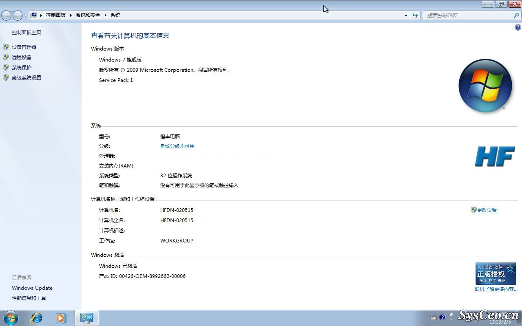Viewport: 522px width, 326px height.
Task: Expand arrow after 控制面板 in breadcrumb
Action: (71, 15)
